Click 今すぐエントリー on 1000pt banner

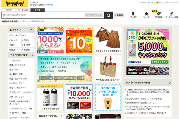(55, 52)
